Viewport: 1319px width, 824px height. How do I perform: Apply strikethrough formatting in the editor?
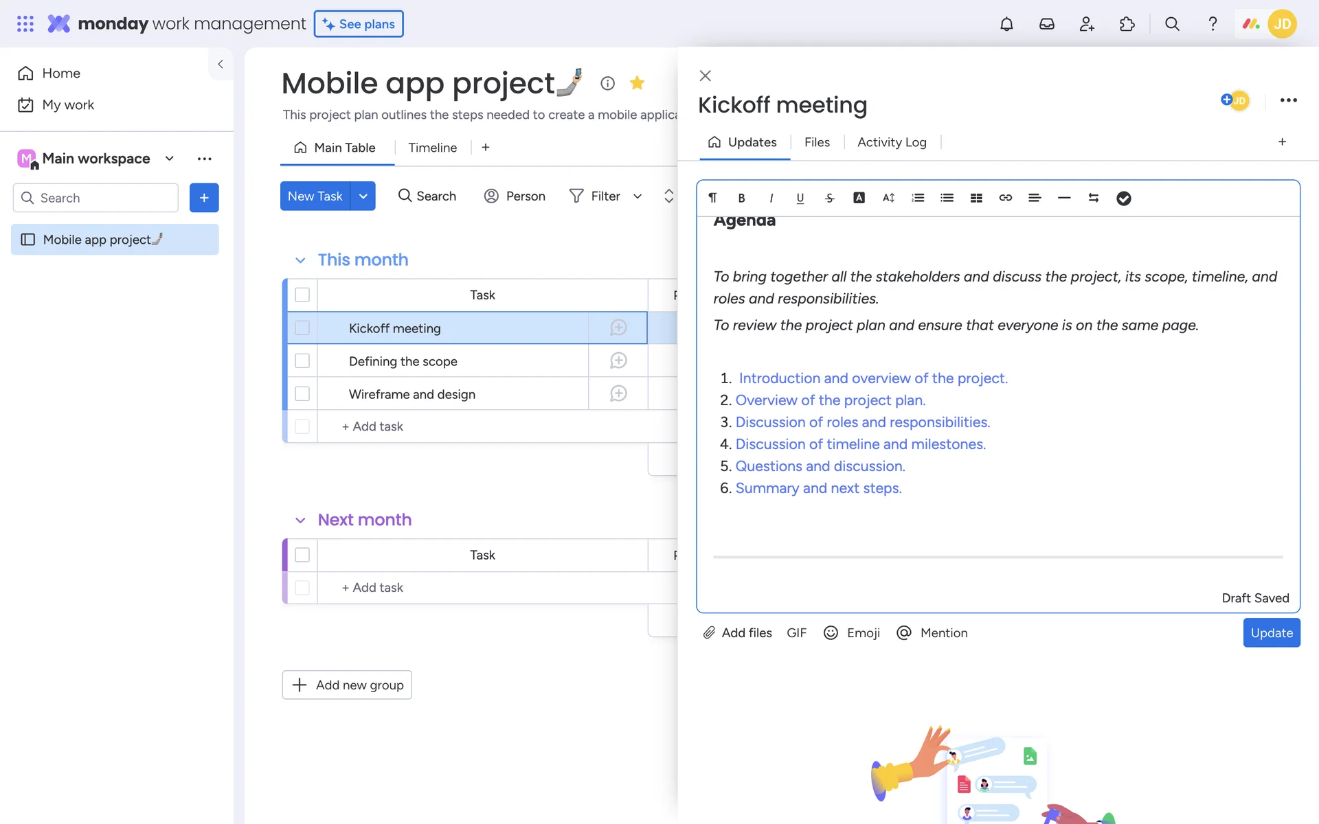pyautogui.click(x=830, y=198)
